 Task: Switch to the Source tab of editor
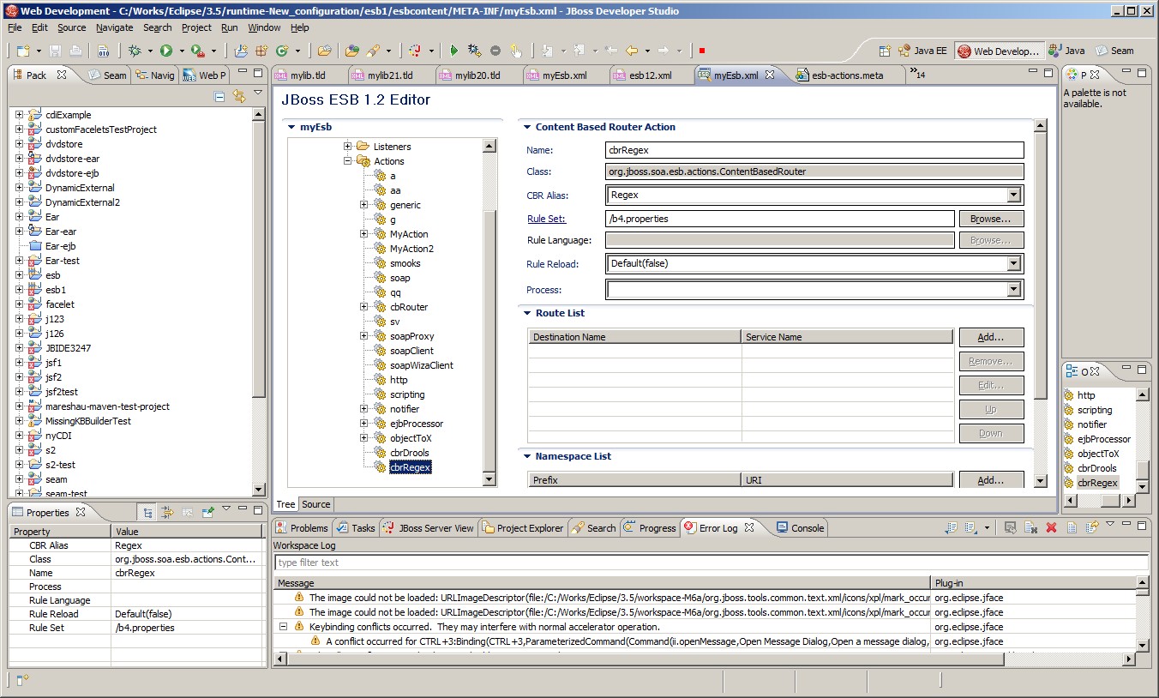point(315,504)
